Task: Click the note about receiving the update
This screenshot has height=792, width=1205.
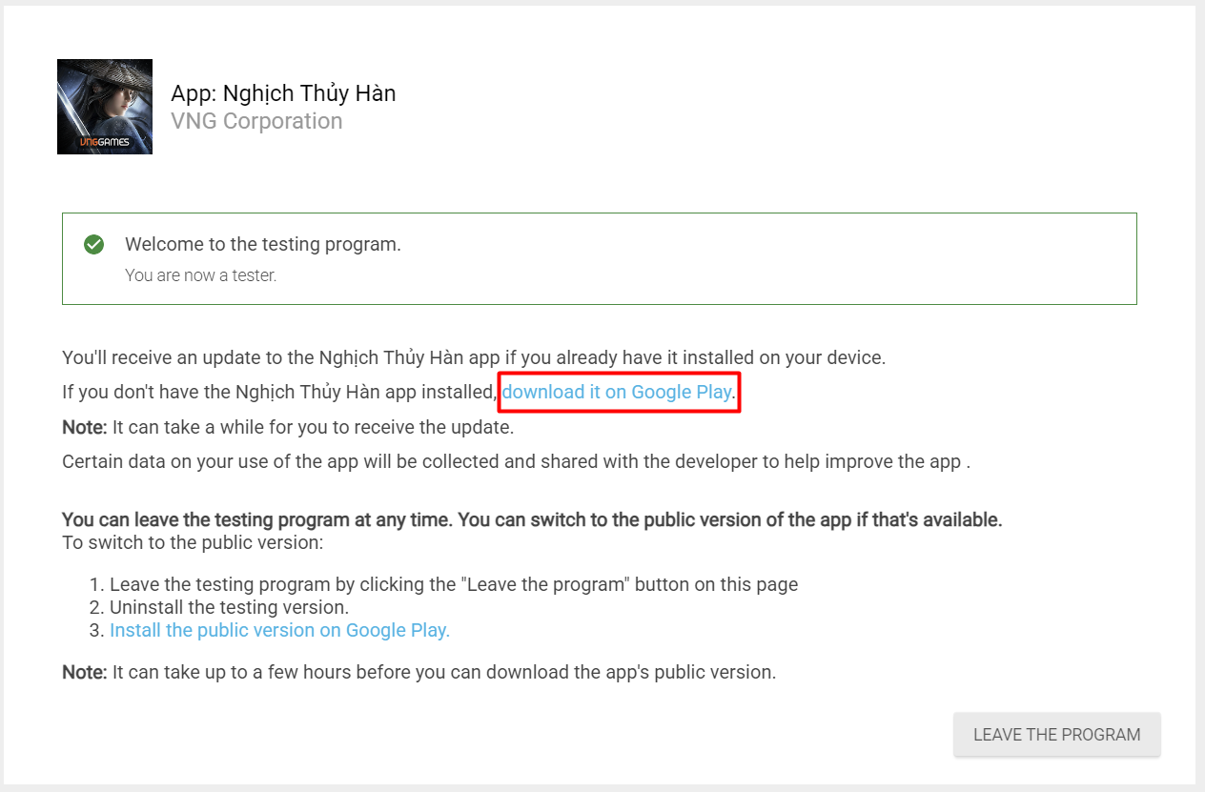Action: click(288, 427)
